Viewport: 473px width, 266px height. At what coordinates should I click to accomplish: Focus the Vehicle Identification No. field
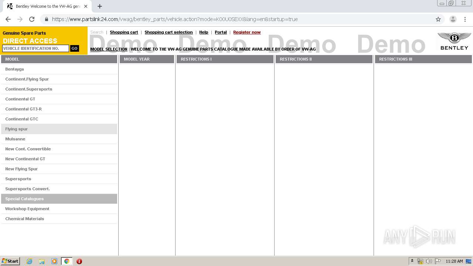coord(35,48)
